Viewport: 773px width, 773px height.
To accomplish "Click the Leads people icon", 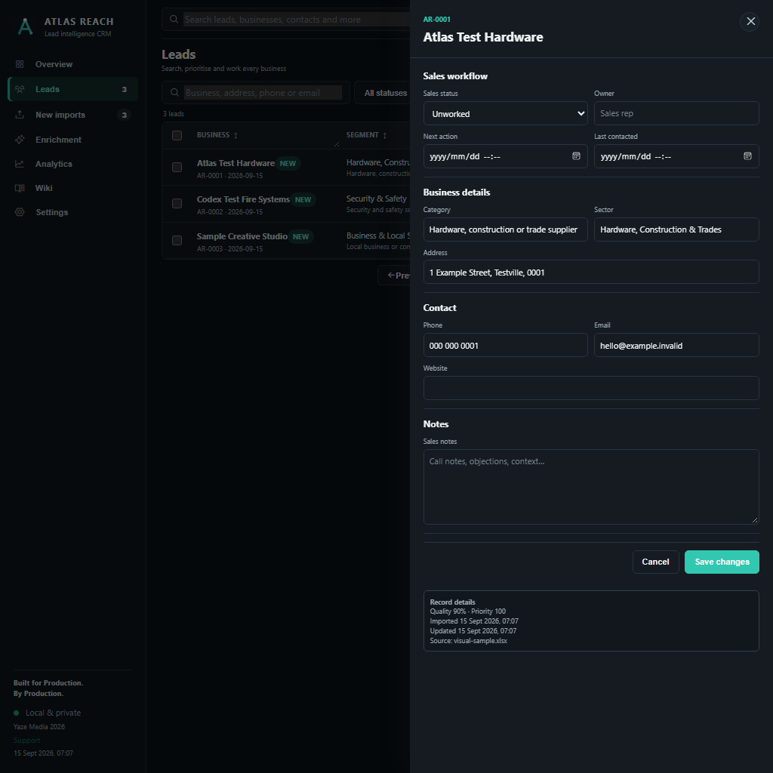I will 20,89.
